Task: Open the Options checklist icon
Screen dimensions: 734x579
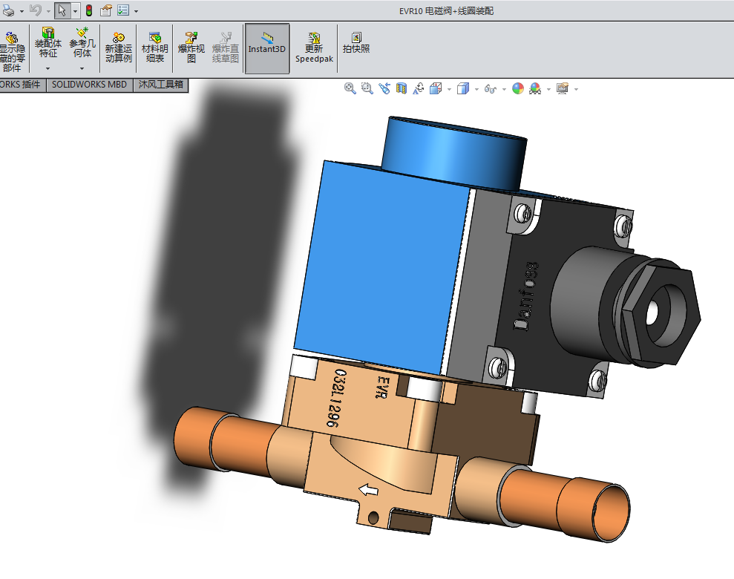Action: click(123, 10)
